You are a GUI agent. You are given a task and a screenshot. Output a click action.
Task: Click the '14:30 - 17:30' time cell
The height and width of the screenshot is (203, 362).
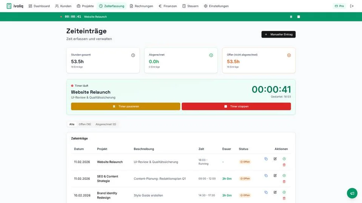tap(207, 195)
